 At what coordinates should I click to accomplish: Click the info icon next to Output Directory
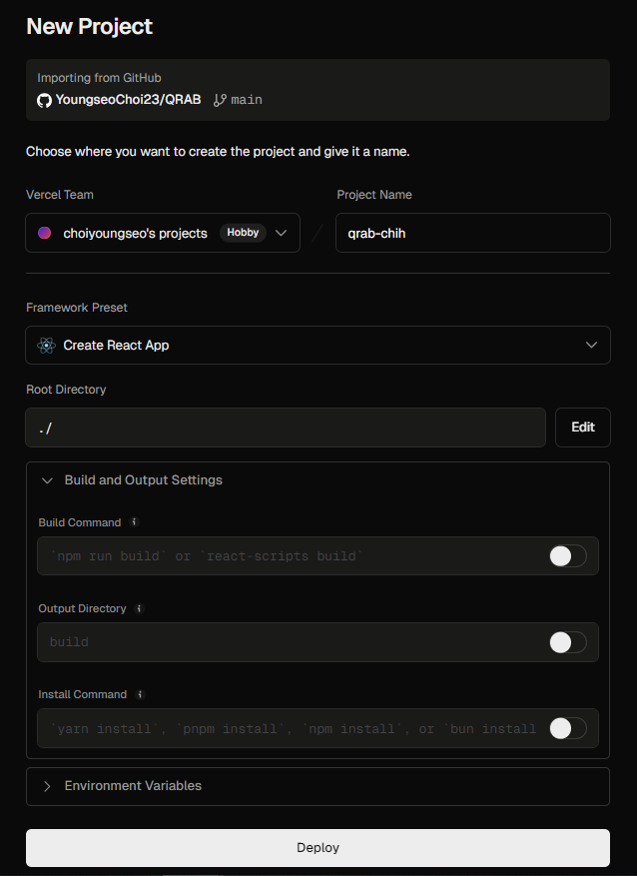point(140,608)
